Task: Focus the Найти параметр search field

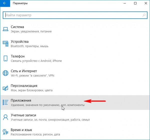Action: (x=75, y=15)
